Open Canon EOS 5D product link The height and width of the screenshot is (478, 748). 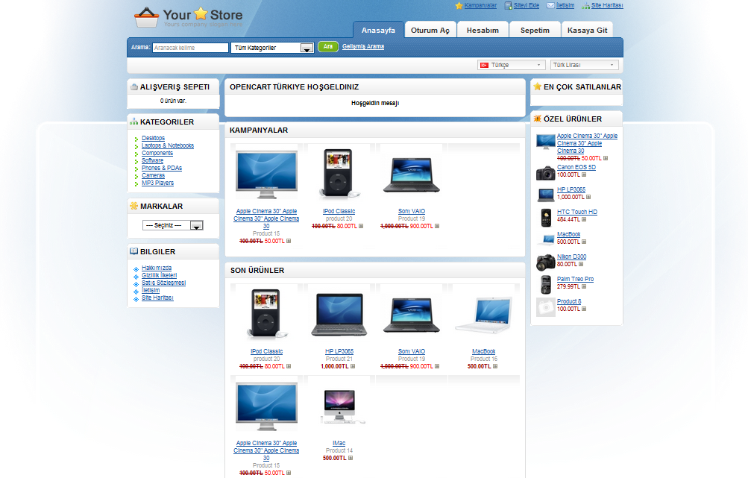pos(576,168)
